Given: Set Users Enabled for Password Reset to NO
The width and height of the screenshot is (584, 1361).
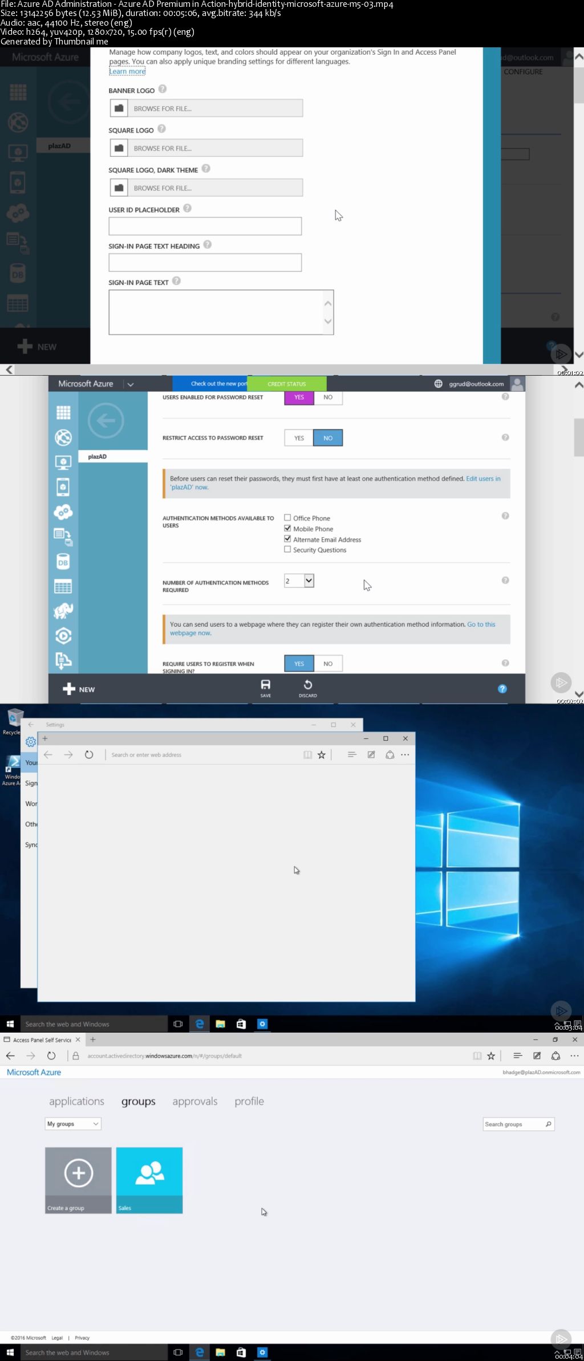Looking at the screenshot, I should point(328,397).
